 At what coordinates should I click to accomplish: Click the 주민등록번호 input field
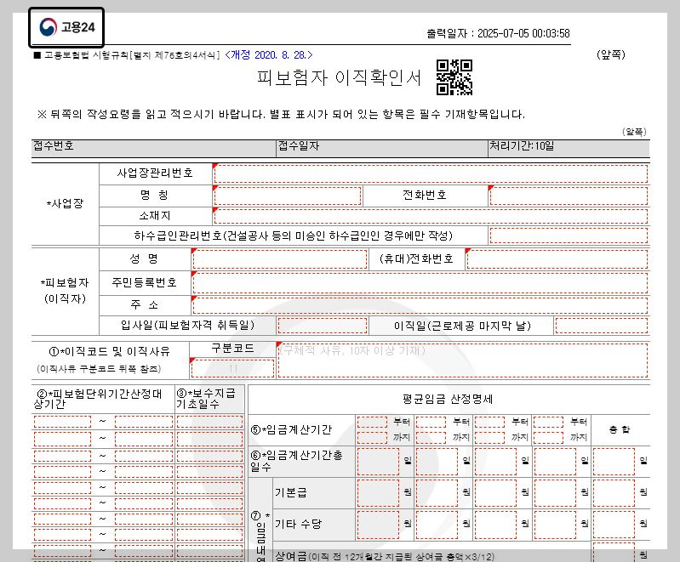tap(420, 283)
